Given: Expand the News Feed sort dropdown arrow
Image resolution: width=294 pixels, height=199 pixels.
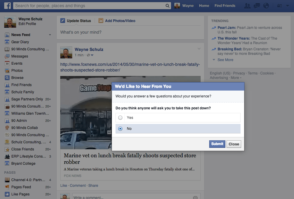Looking at the screenshot, I should [x=50, y=35].
